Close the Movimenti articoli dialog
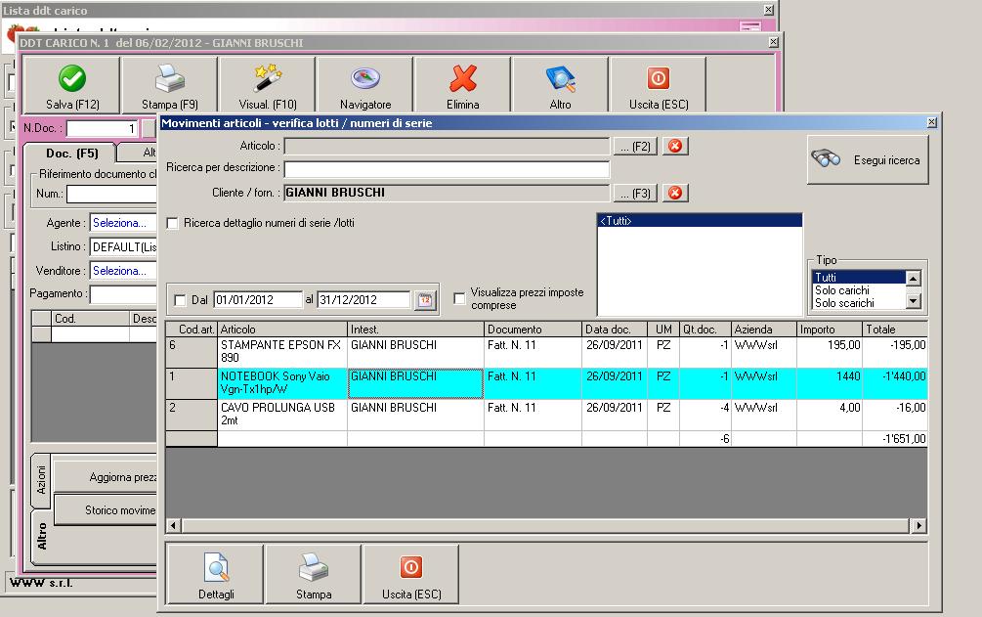Image resolution: width=982 pixels, height=617 pixels. (932, 122)
